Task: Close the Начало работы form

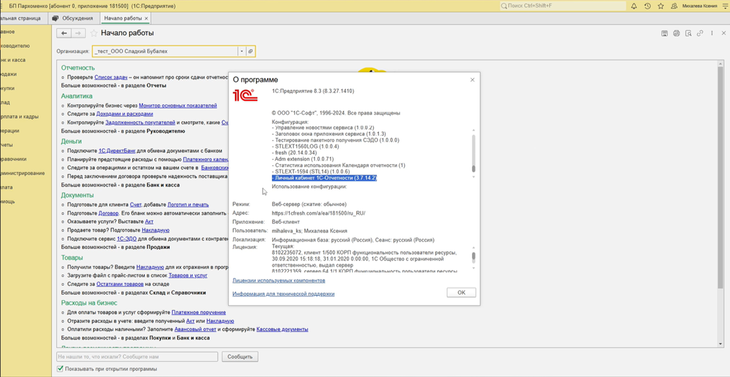Action: (724, 34)
